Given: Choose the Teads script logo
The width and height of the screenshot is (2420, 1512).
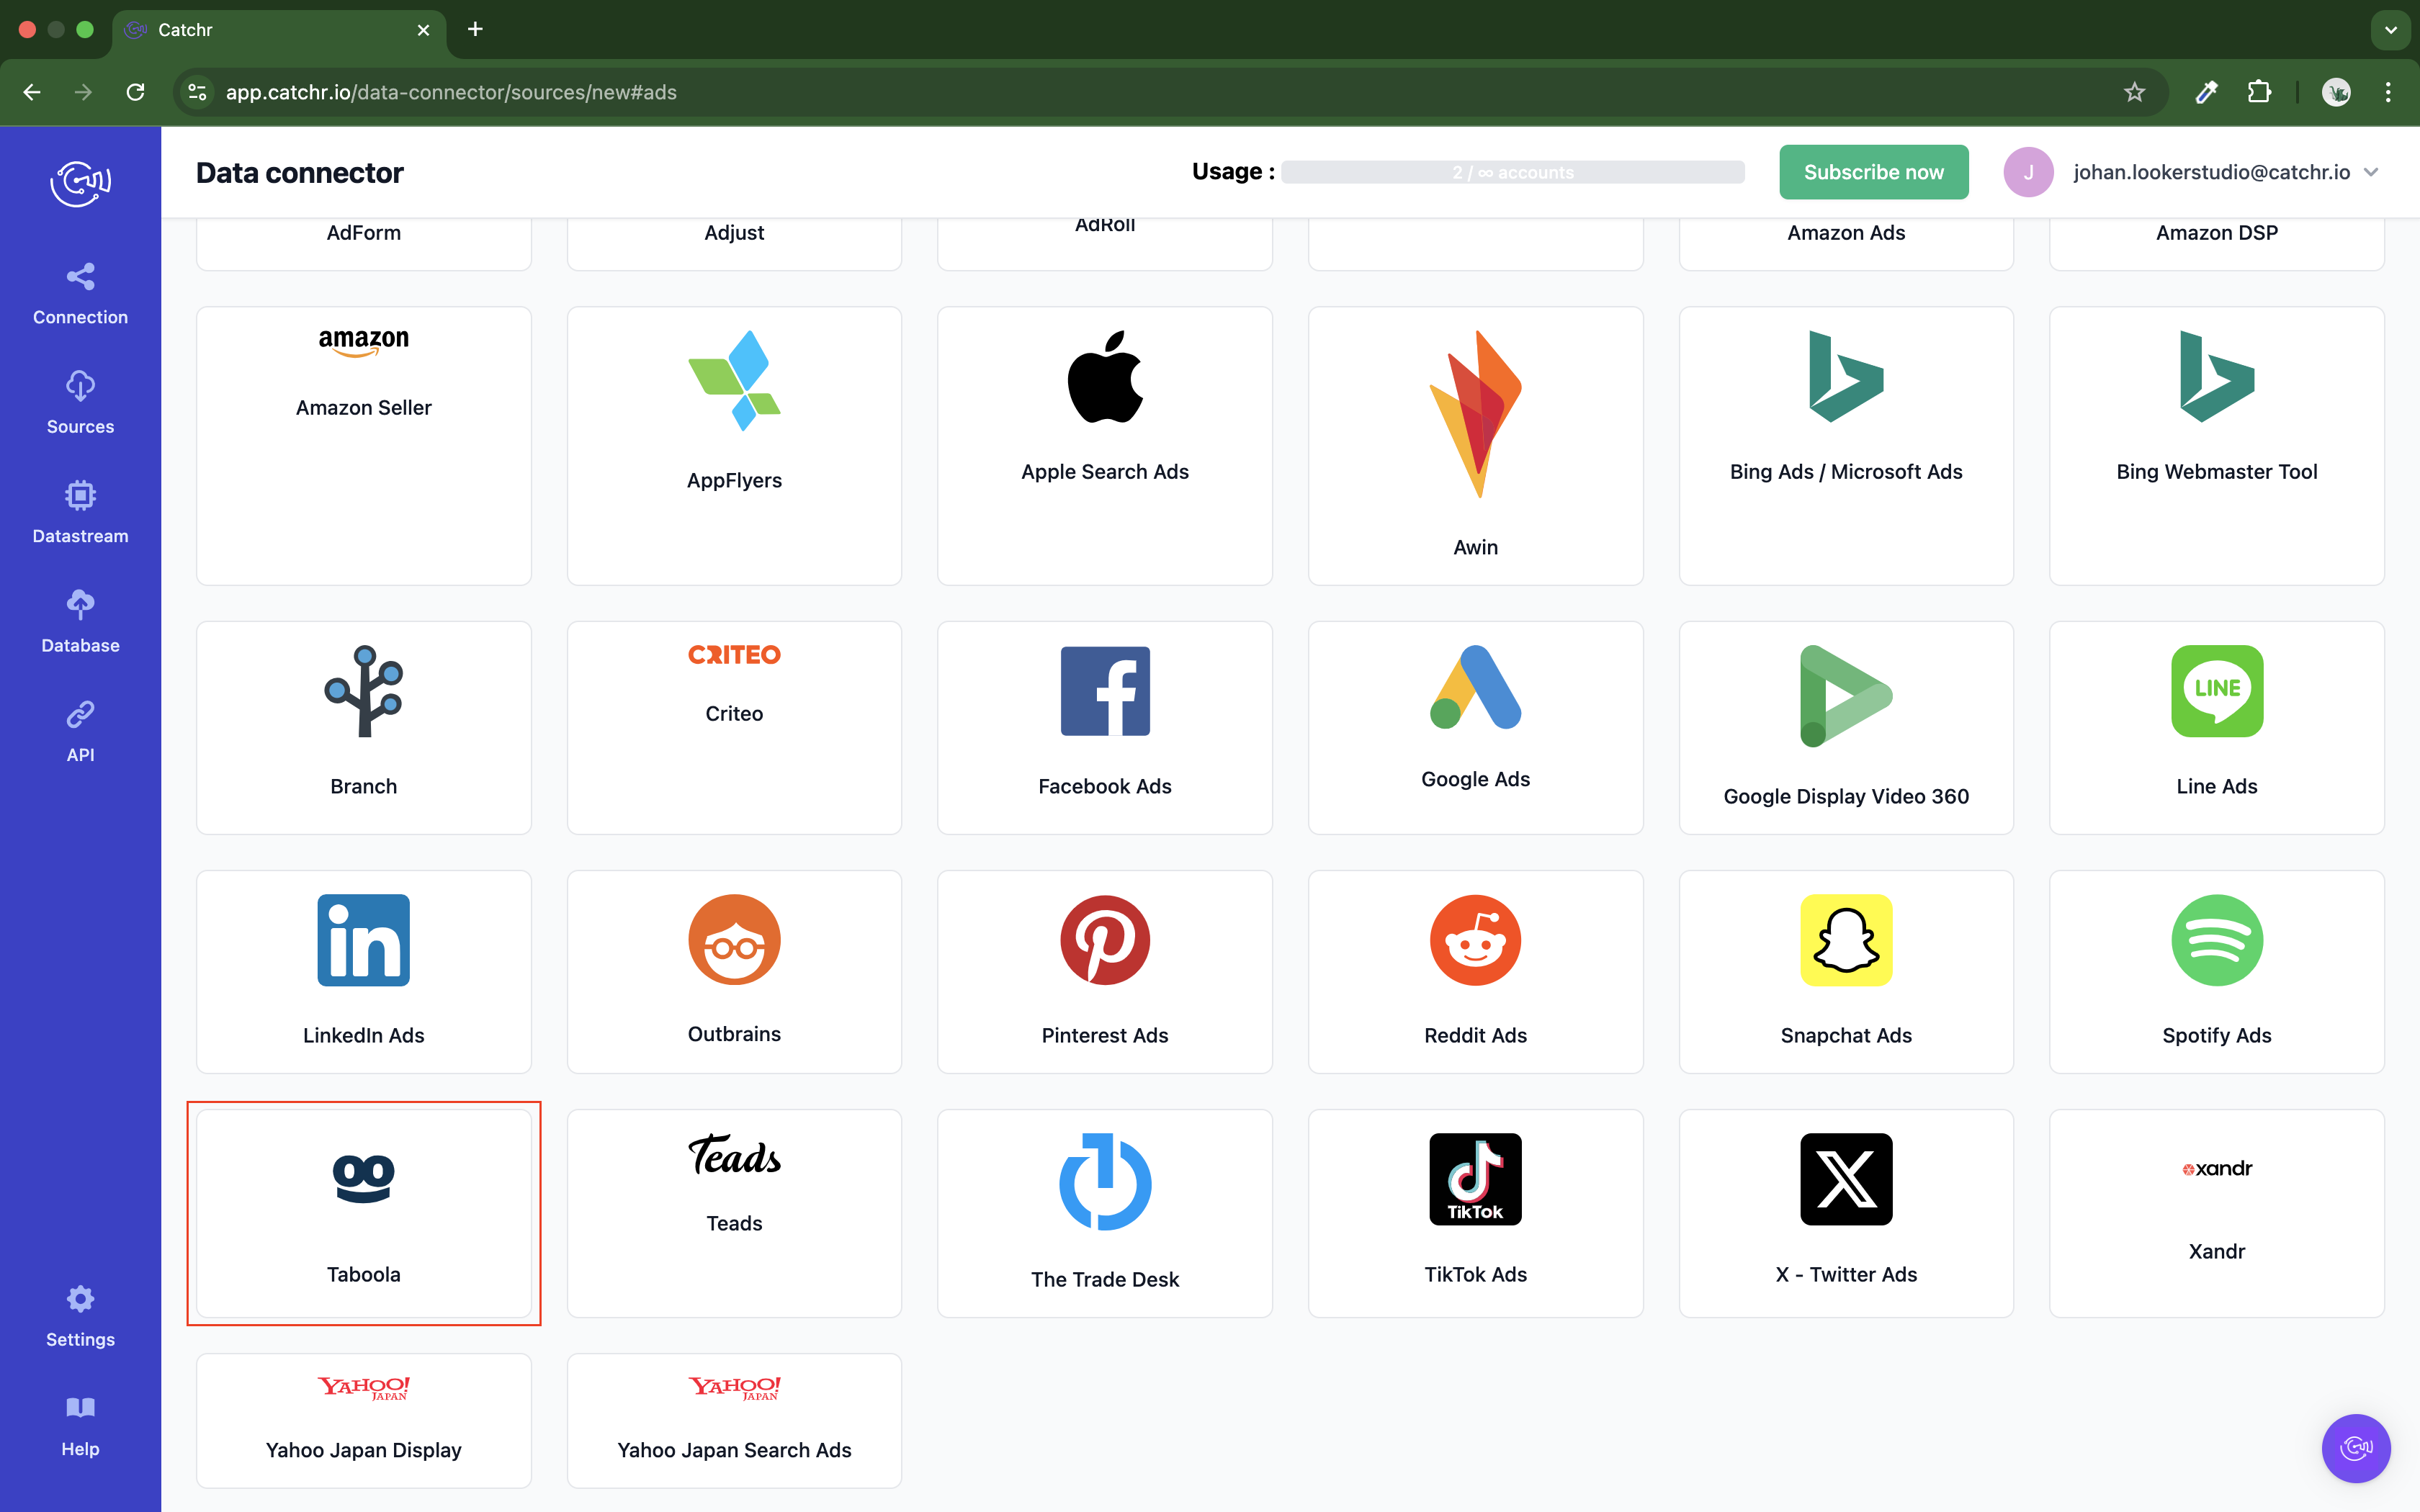Looking at the screenshot, I should coord(734,1154).
